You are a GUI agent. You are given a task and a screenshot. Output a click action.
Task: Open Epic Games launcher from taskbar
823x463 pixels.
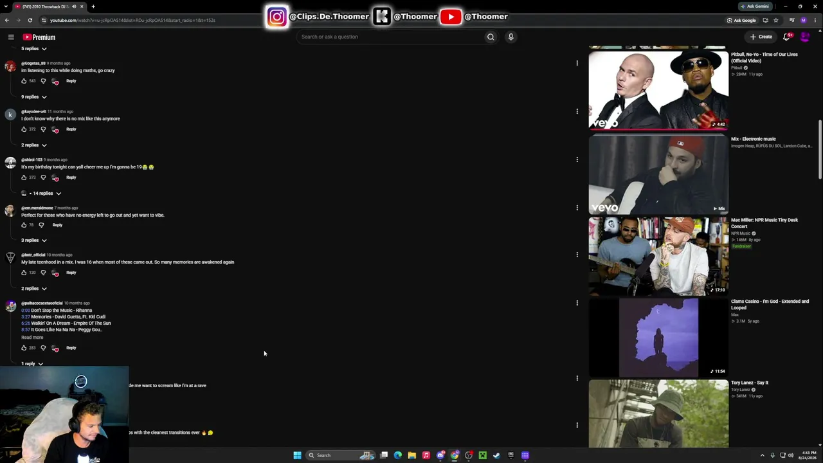(x=511, y=455)
